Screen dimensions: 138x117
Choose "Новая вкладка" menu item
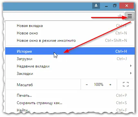(70, 26)
